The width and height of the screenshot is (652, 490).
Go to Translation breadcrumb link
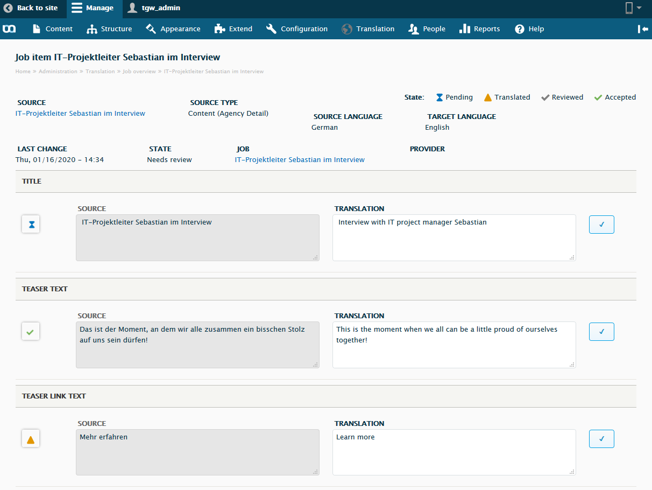click(100, 72)
